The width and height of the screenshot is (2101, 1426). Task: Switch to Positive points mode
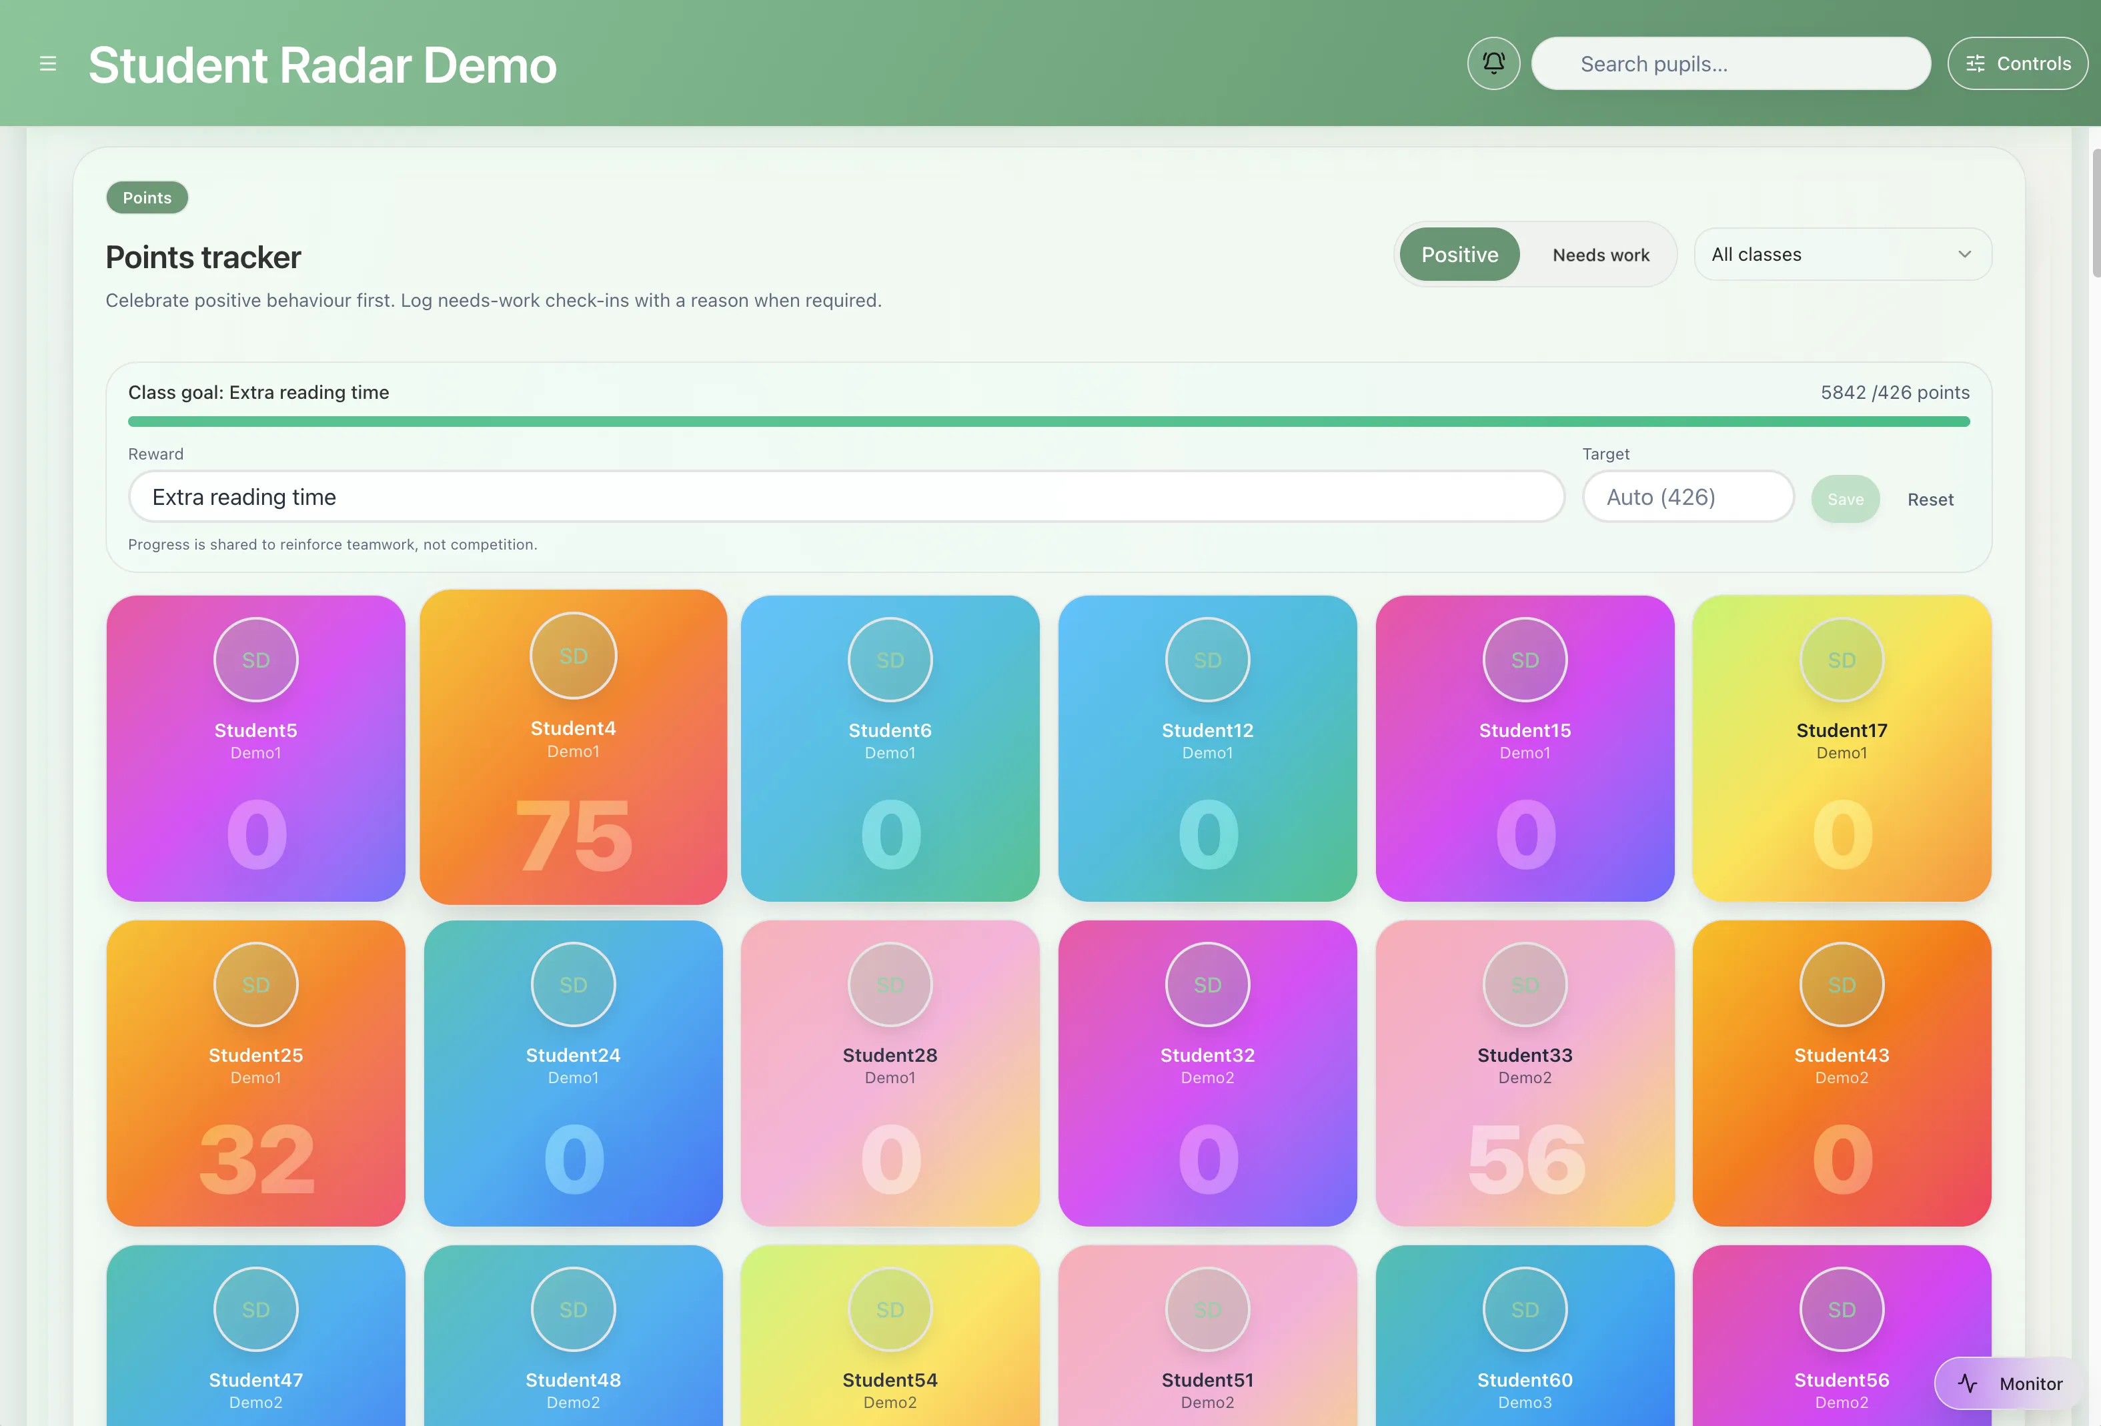(1459, 255)
